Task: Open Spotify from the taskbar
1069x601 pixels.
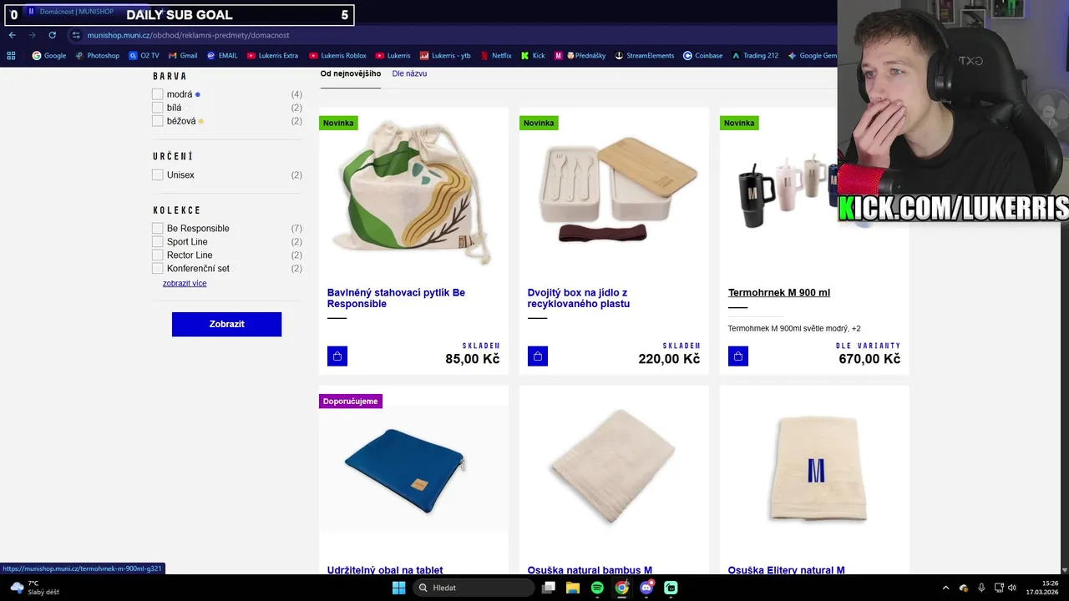Action: coord(597,588)
